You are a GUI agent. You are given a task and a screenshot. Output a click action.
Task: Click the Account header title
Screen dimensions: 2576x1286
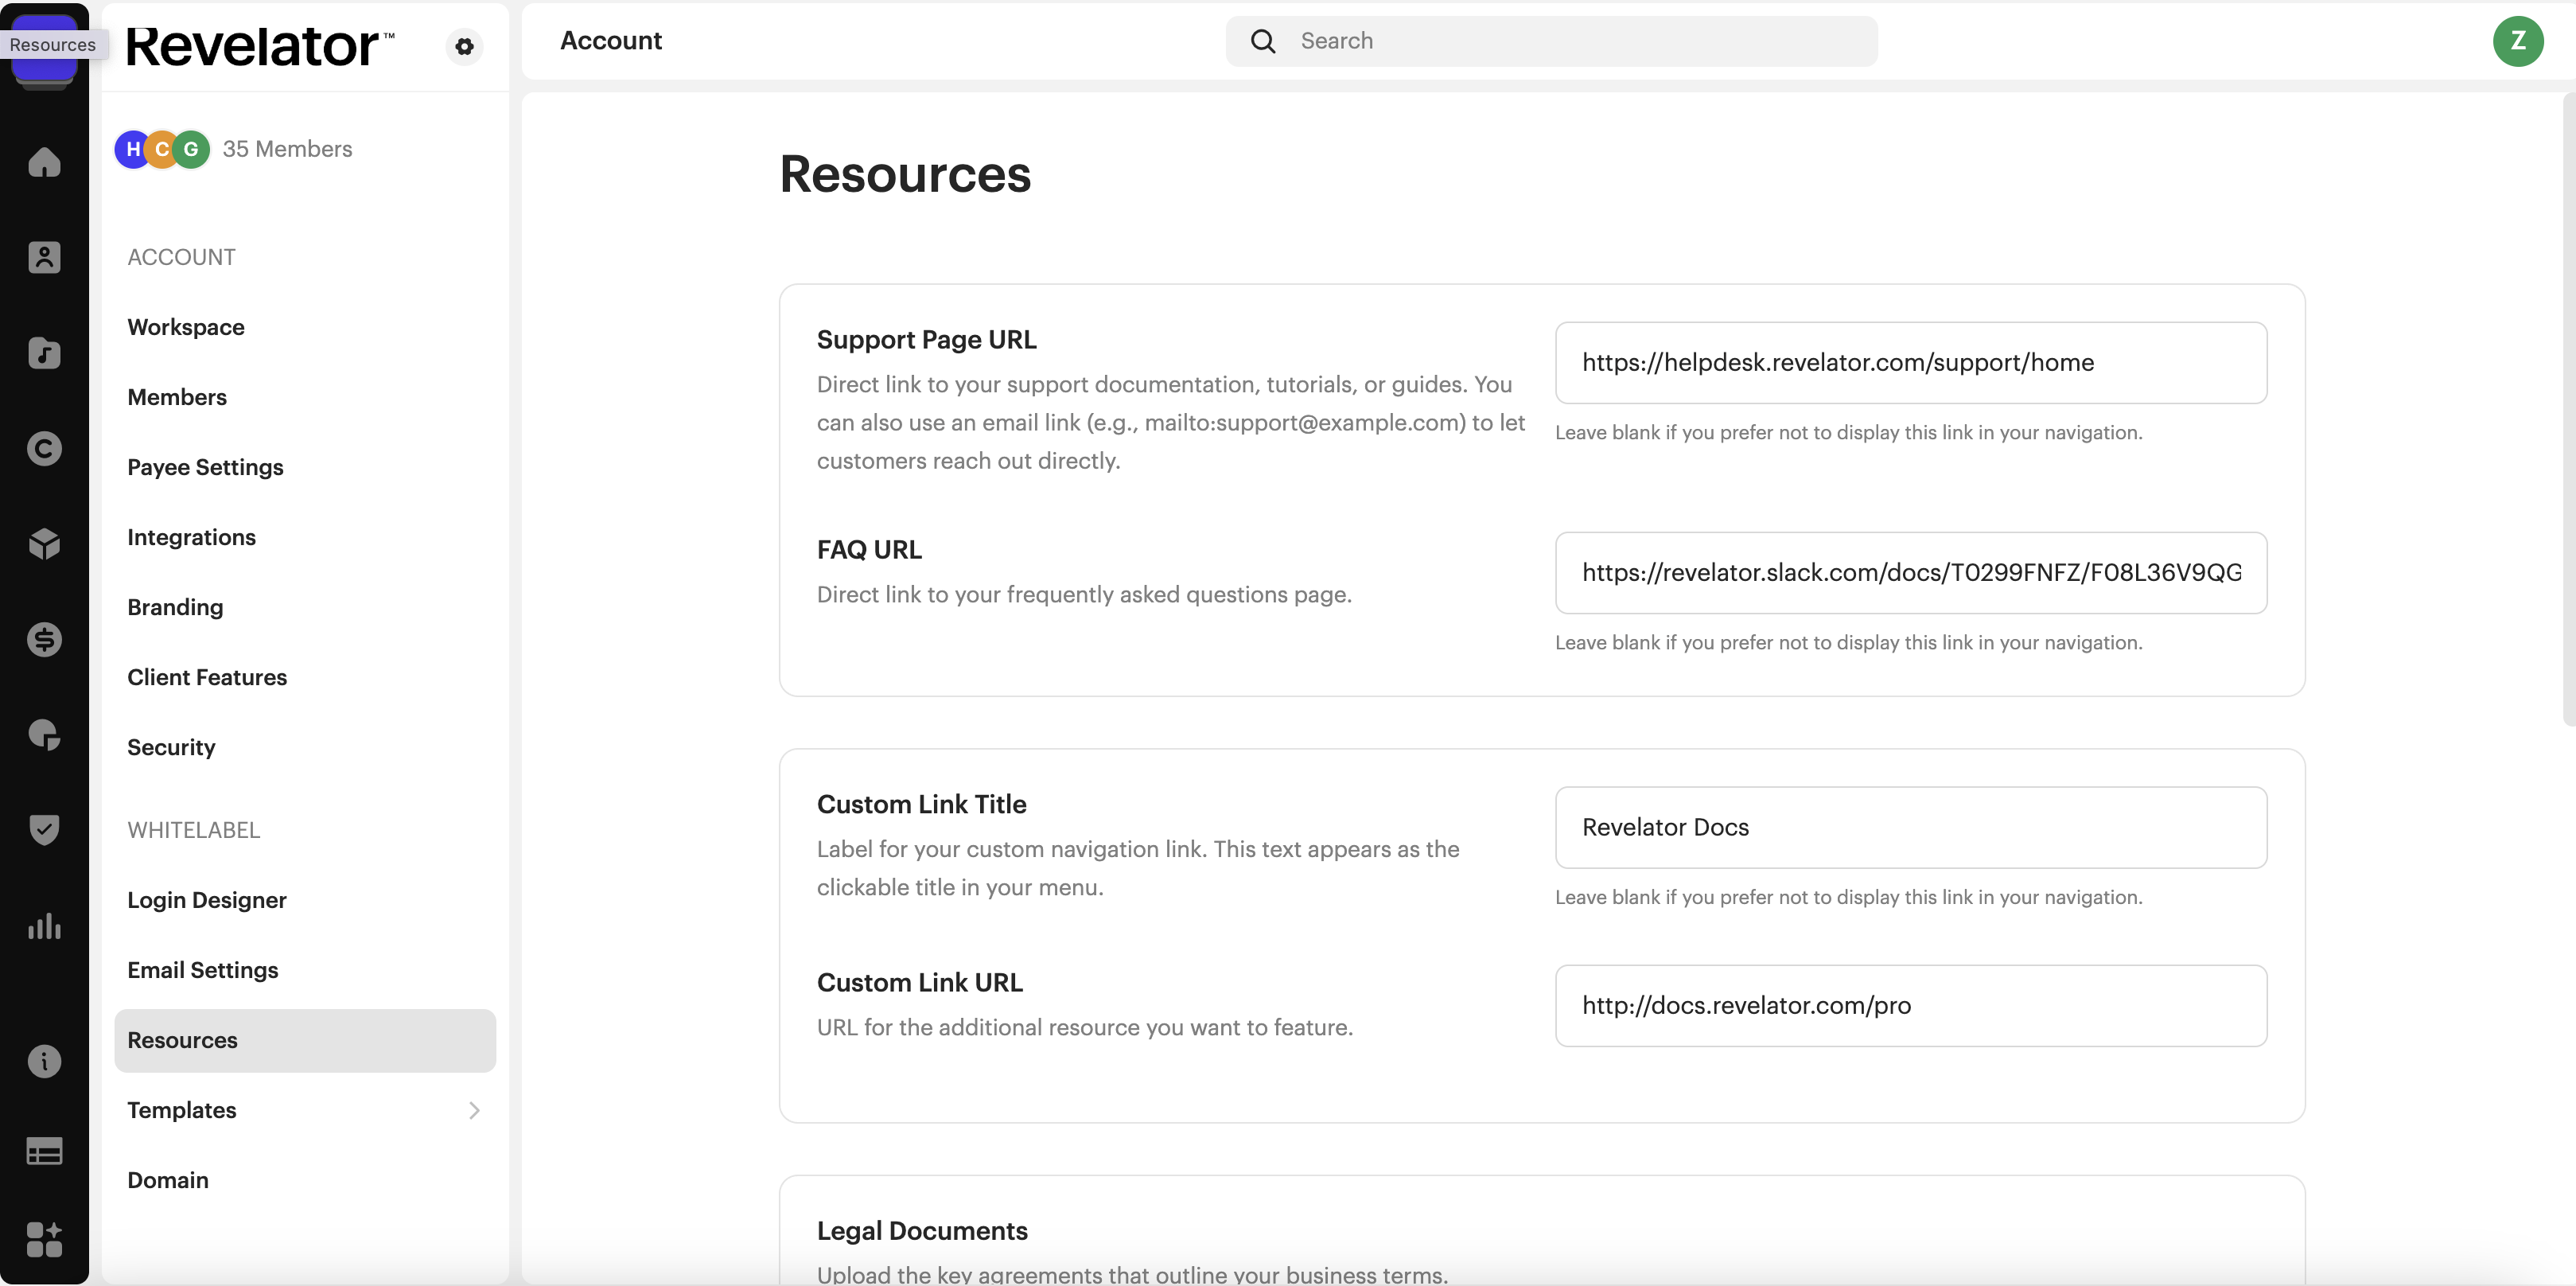pyautogui.click(x=610, y=41)
